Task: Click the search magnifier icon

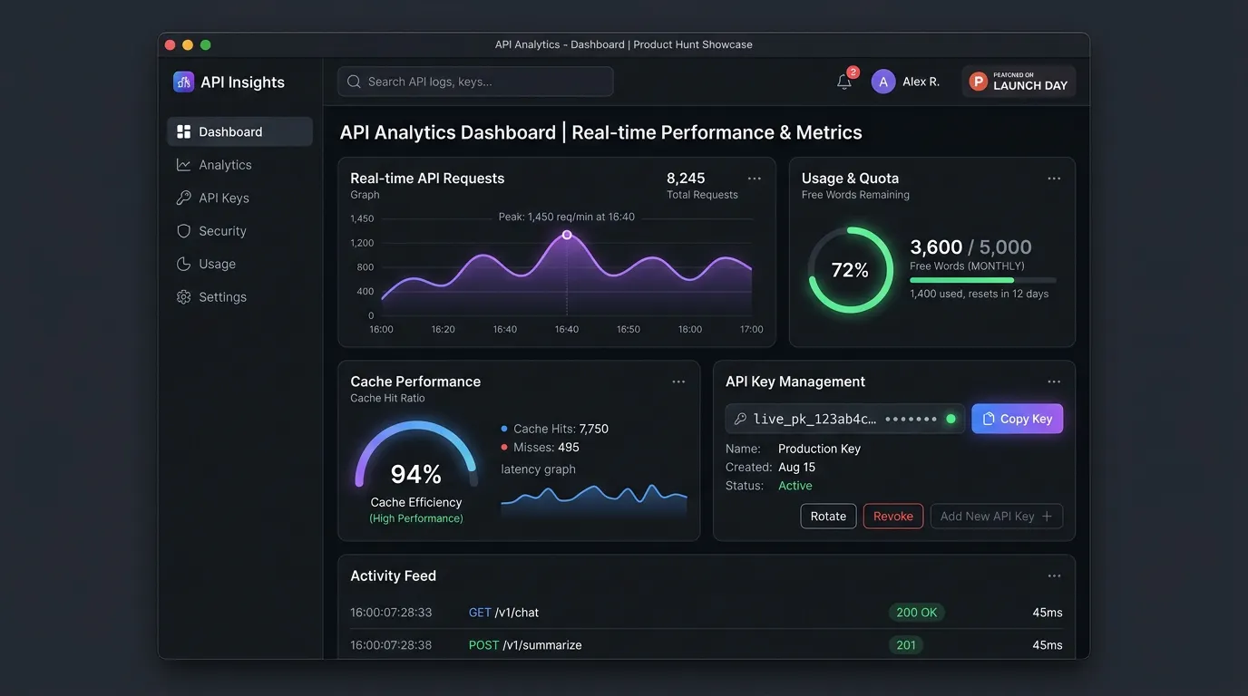Action: pos(355,82)
